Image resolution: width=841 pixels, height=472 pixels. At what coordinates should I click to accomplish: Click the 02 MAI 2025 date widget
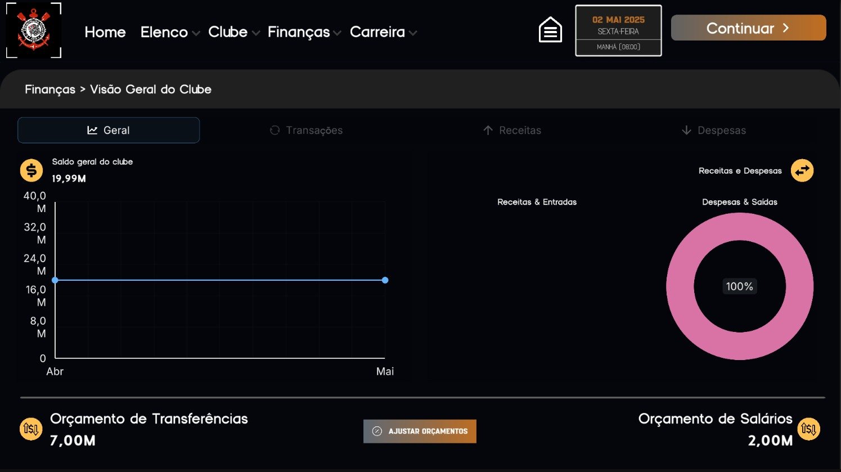618,30
